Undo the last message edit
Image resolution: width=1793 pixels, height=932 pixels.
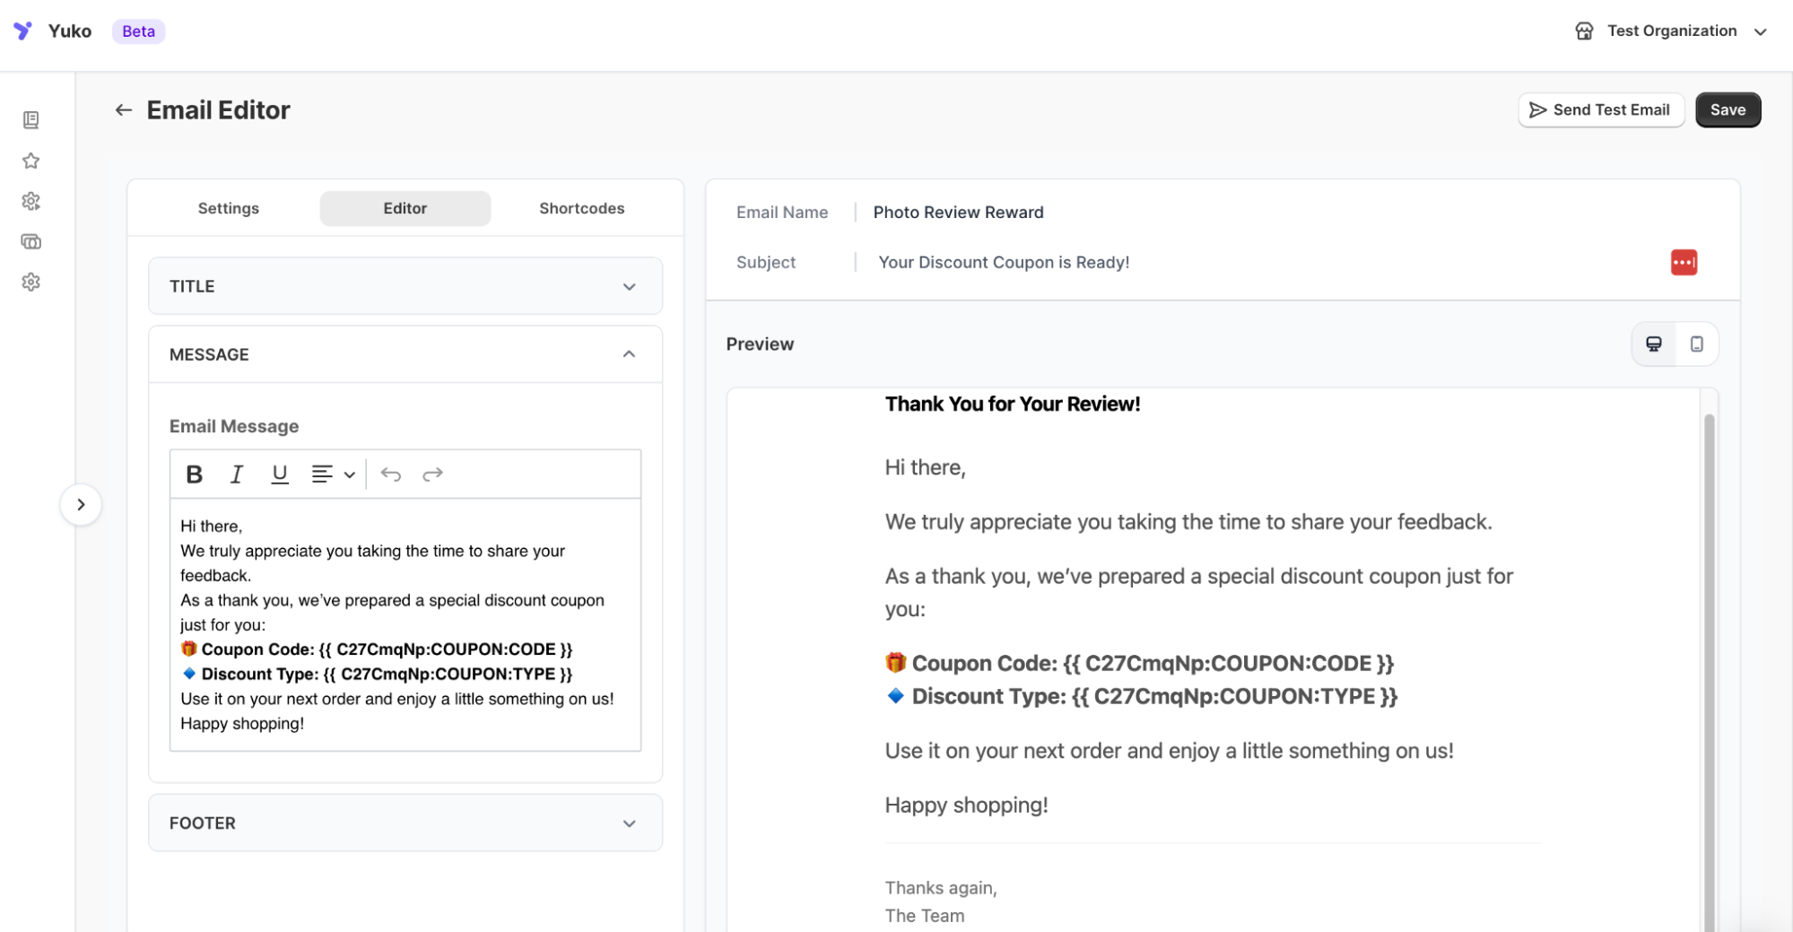click(x=390, y=475)
